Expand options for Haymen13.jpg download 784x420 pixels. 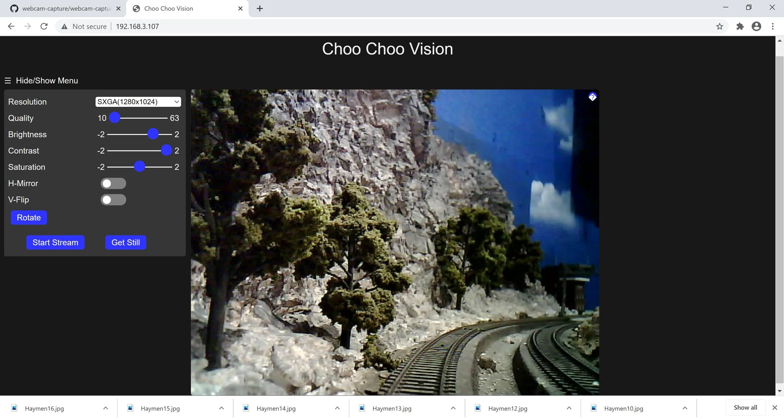(x=453, y=408)
